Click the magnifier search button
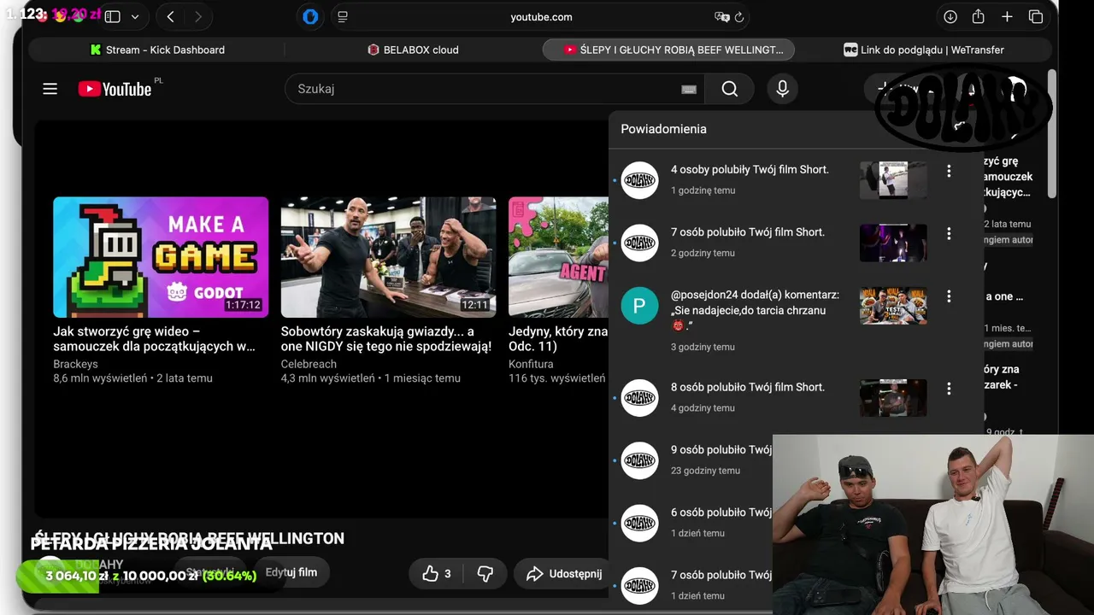Viewport: 1094px width, 615px height. point(730,89)
